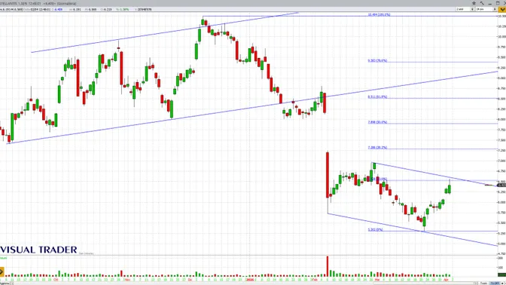Click the last price value in the data bar
506x285 pixels.
pos(59,9)
